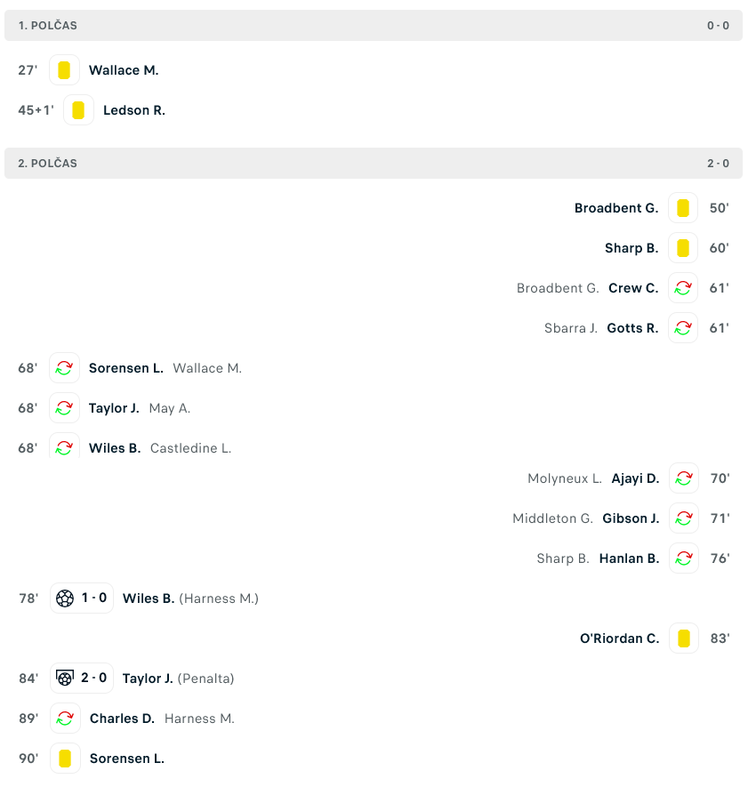Open Taylor J. penalty scorer name
The width and height of the screenshot is (748, 787).
(x=148, y=679)
